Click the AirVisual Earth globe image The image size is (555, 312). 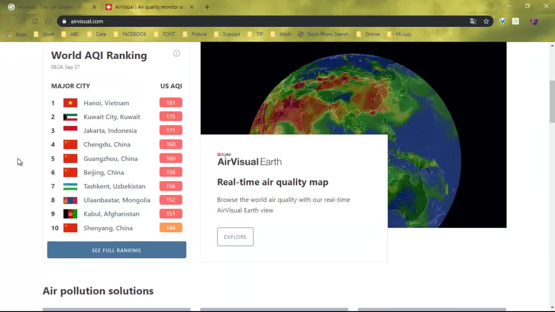click(353, 135)
